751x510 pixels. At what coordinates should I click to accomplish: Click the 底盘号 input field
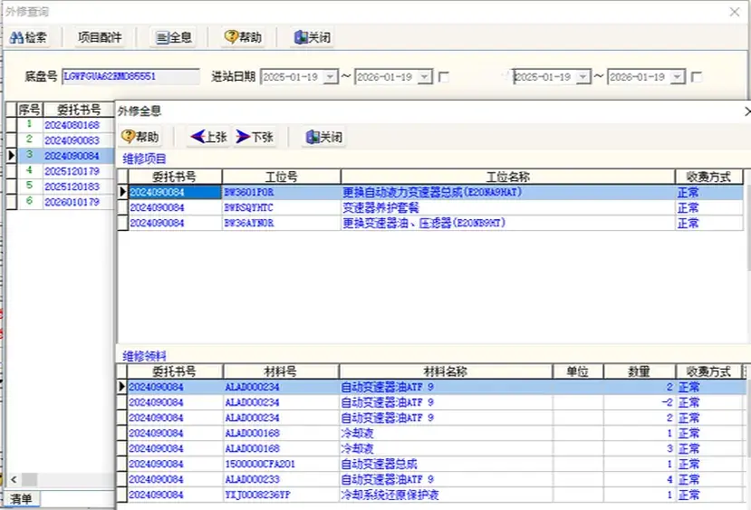(x=130, y=77)
